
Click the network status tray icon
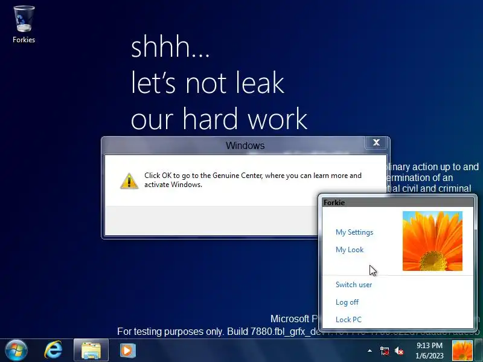385,351
